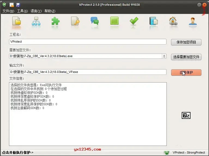
Task: Click the VProtect shield logo in status bar
Action: click(166, 152)
